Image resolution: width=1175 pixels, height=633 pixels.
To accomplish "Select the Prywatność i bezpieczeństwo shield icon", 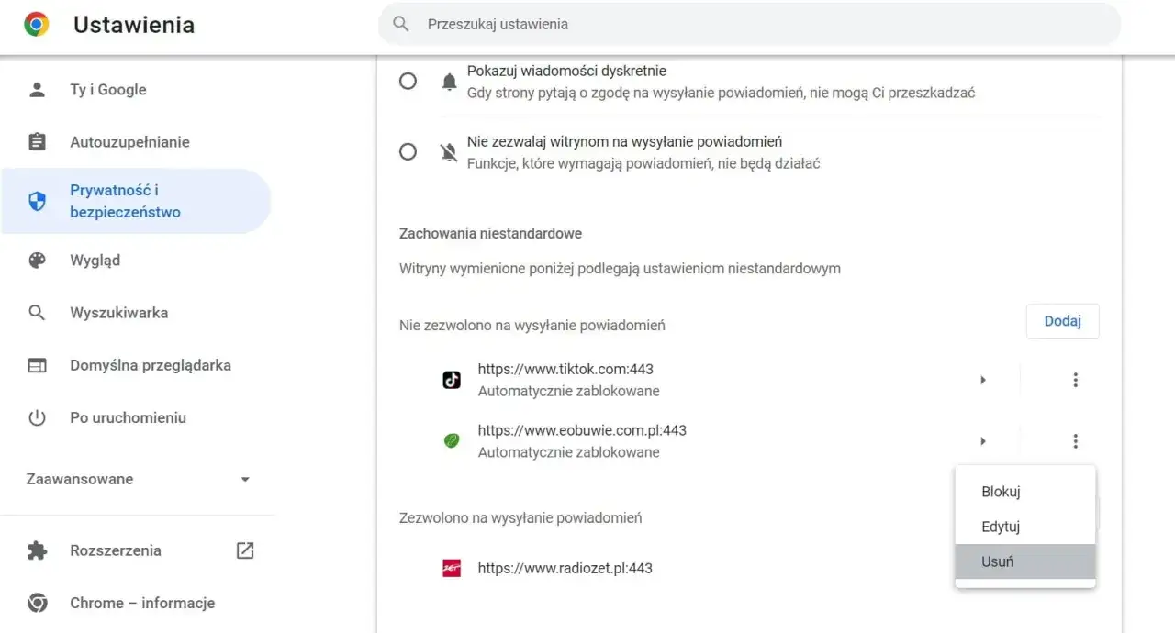I will coord(37,201).
